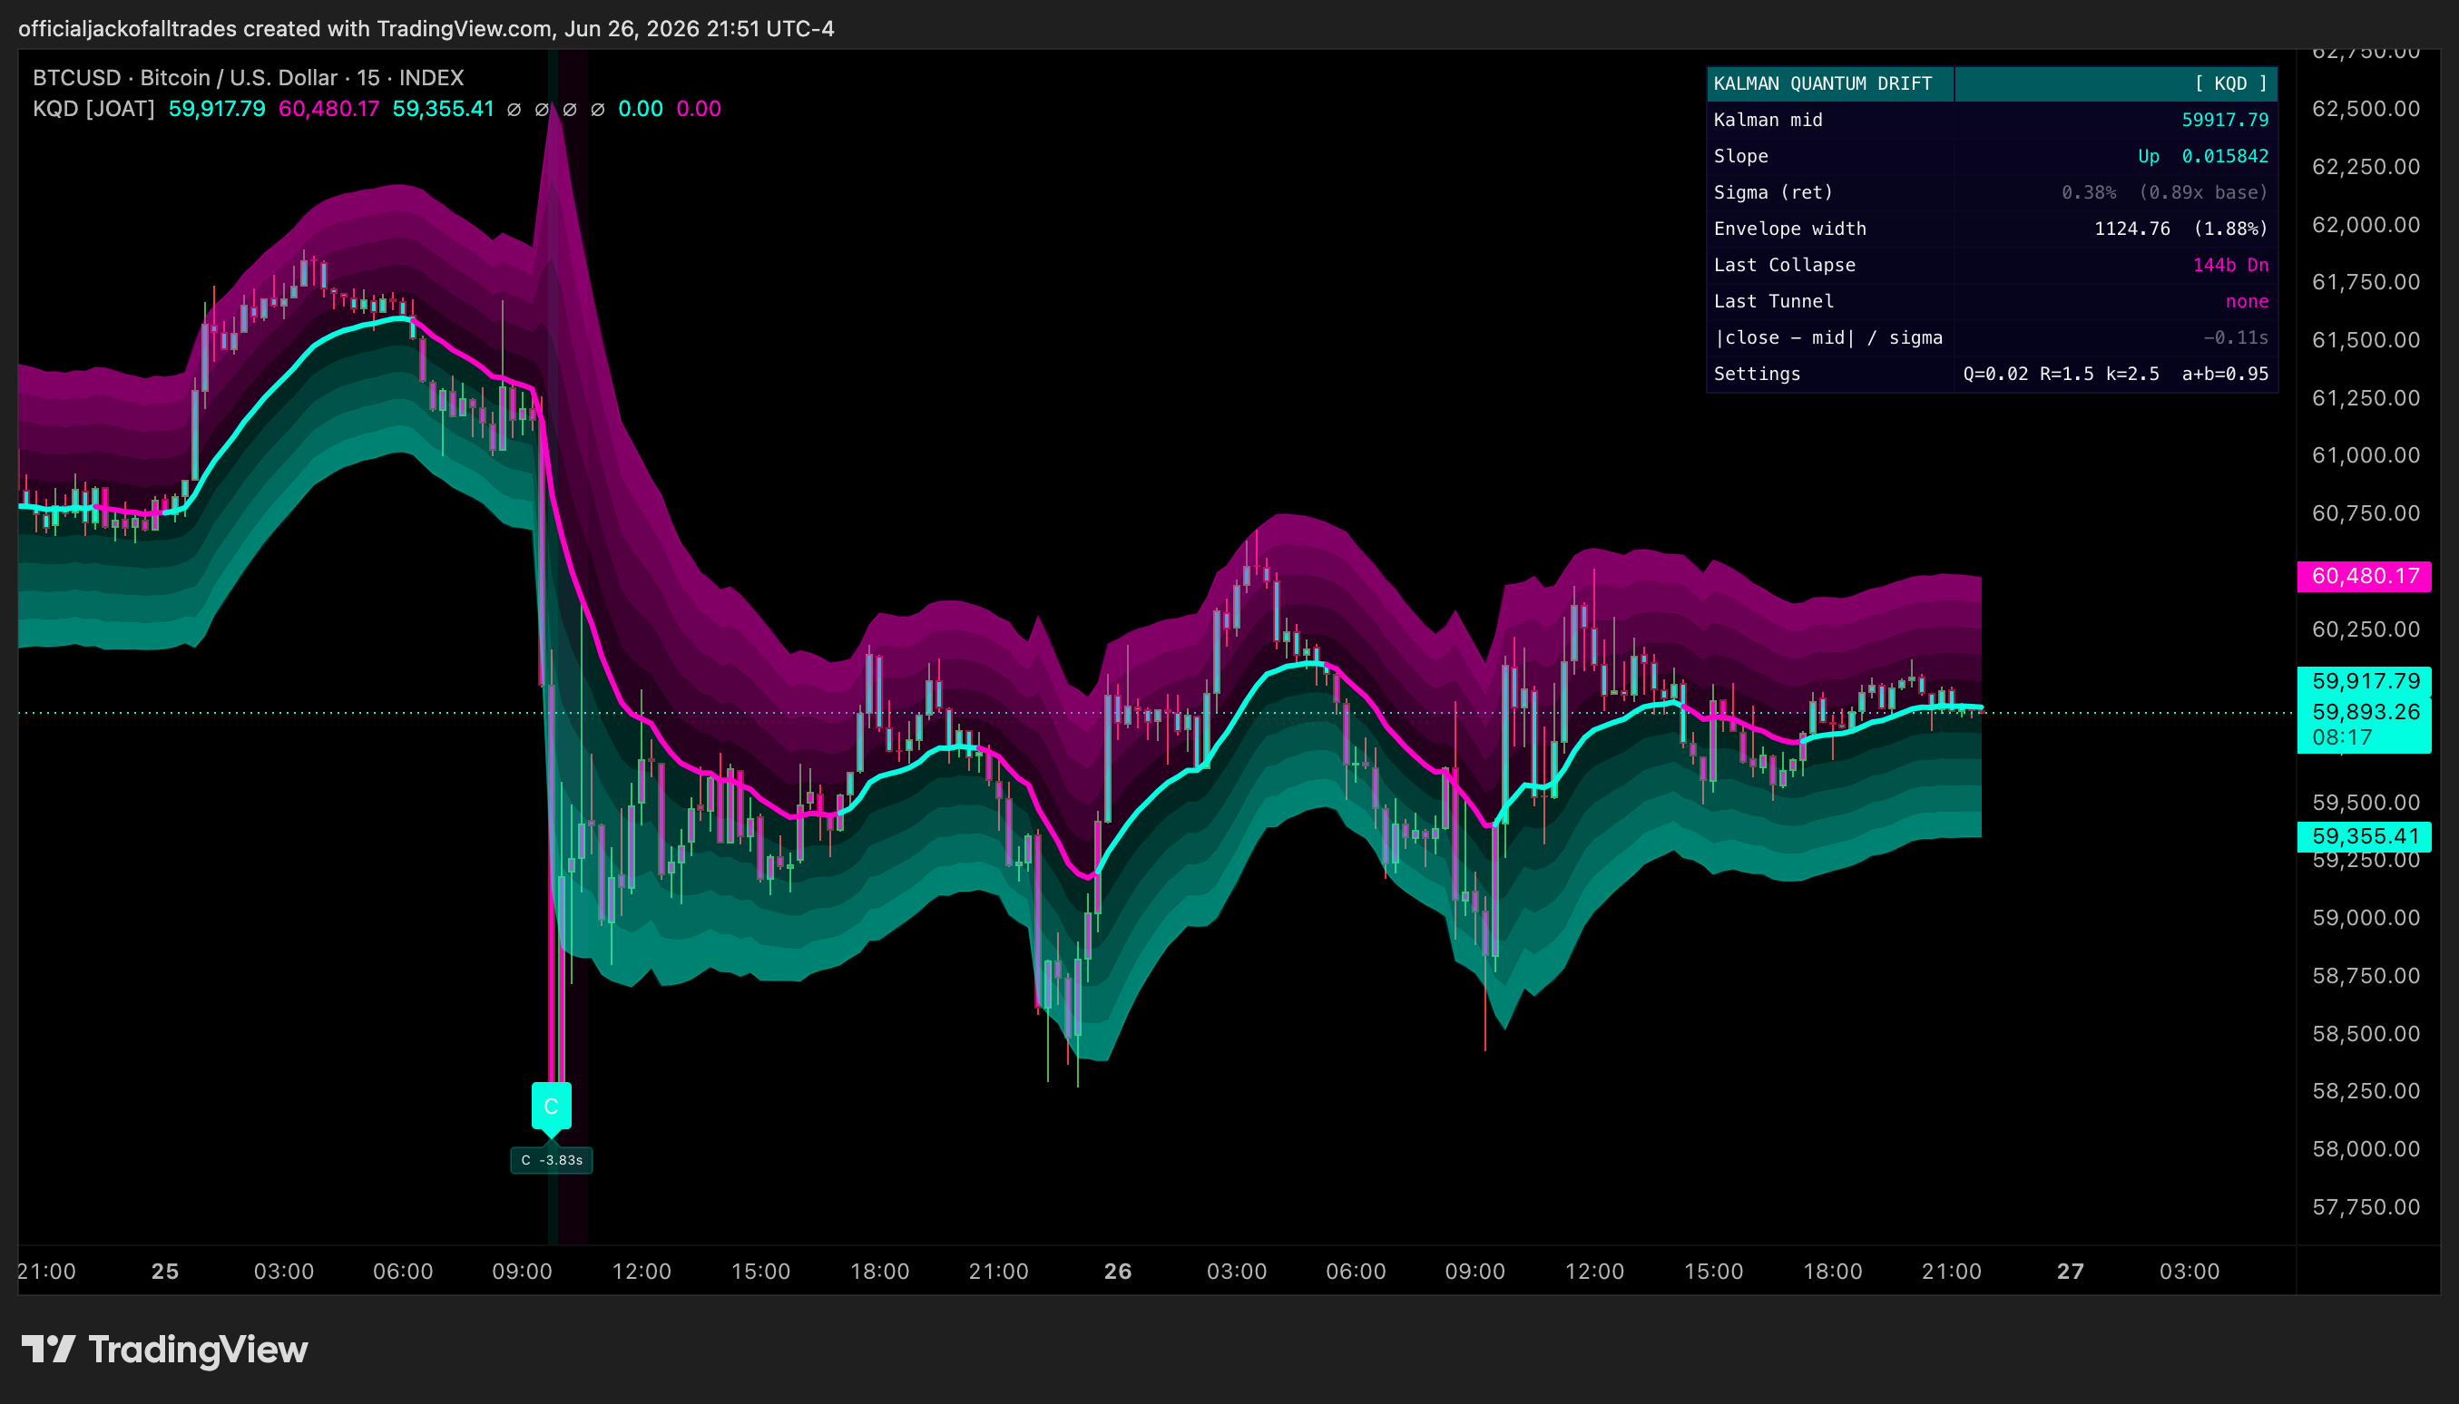Click the |close - mid| / sigma row label

pos(1828,337)
